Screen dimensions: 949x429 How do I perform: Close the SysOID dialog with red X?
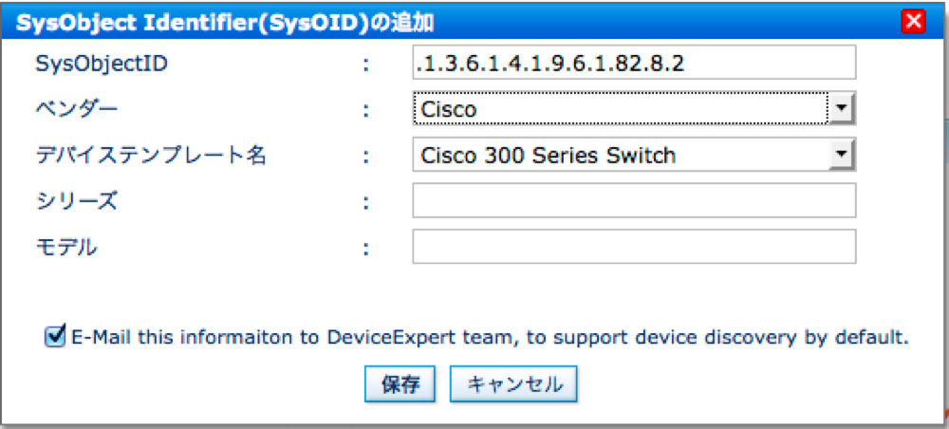[x=914, y=21]
